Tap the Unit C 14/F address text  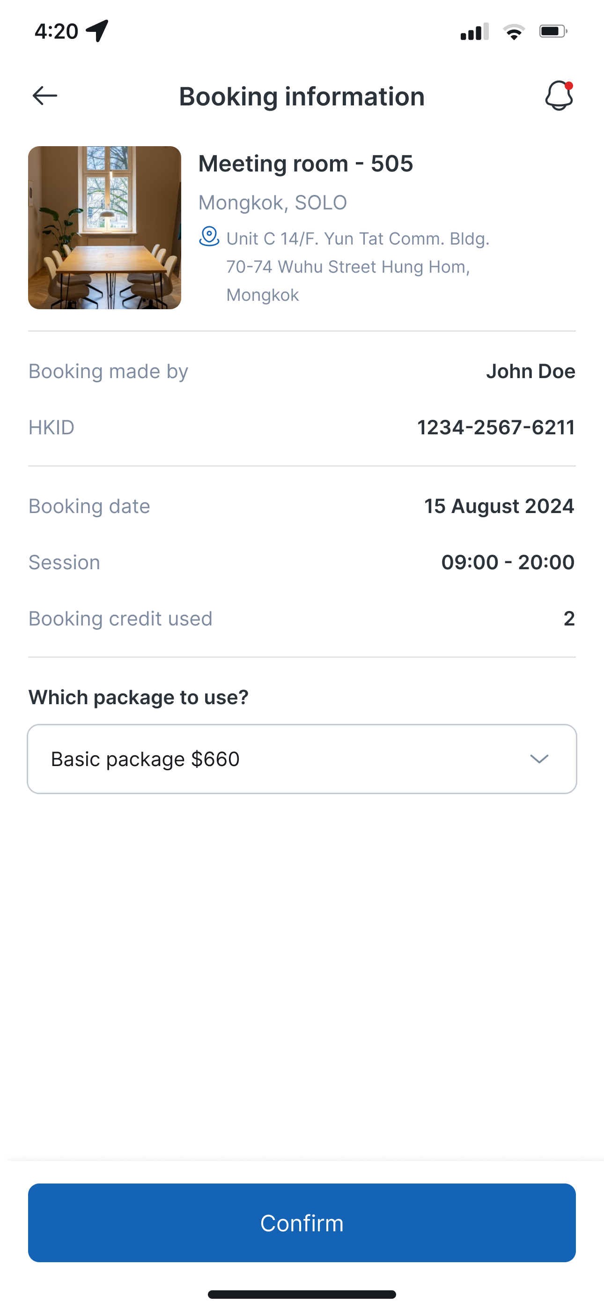click(x=358, y=267)
